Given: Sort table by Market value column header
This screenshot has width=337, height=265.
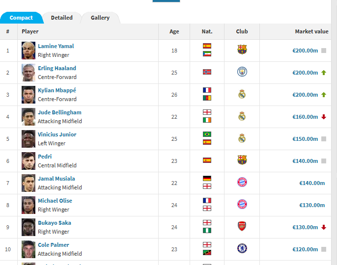Looking at the screenshot, I should click(311, 31).
